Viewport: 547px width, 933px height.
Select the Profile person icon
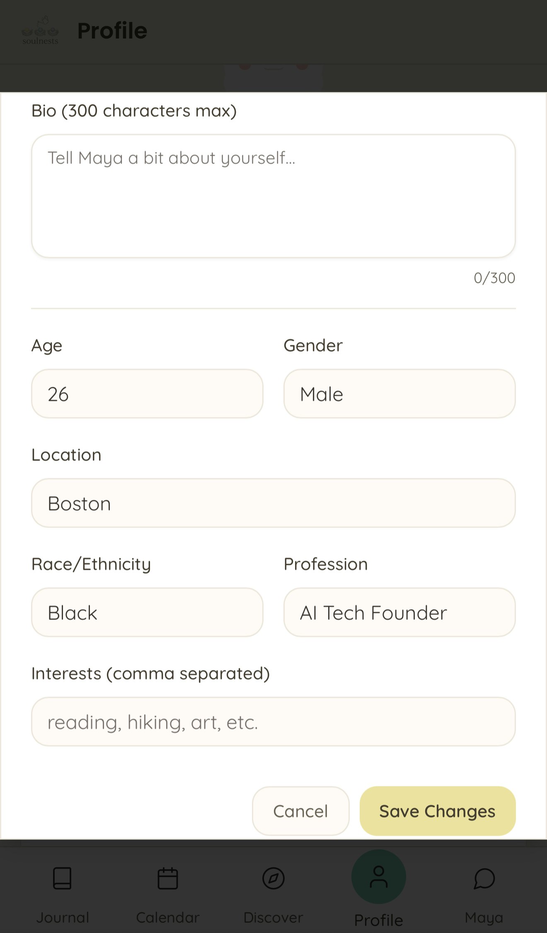(379, 877)
